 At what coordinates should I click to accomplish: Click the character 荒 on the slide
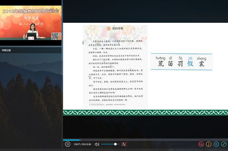point(161,64)
